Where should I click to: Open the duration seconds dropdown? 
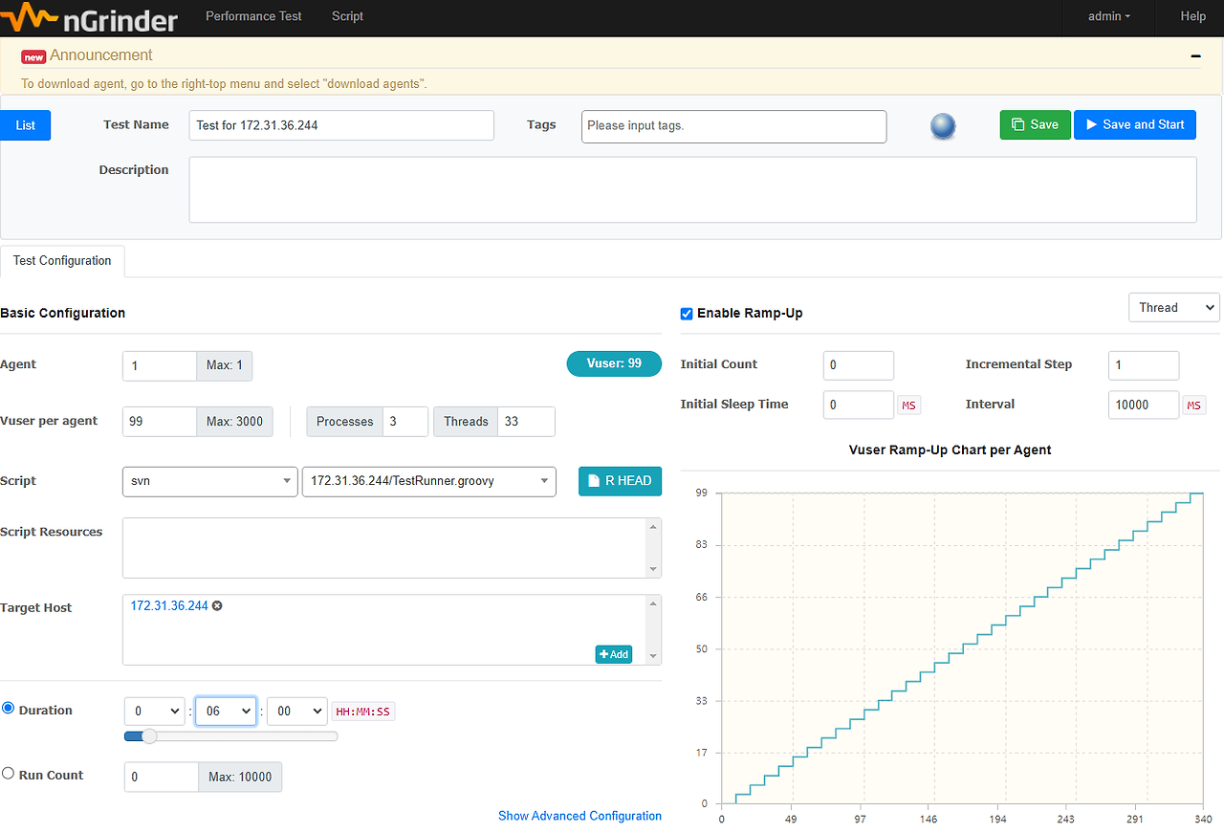point(296,711)
